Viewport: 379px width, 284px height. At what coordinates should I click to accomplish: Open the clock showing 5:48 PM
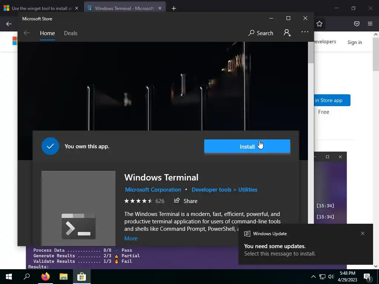(347, 277)
